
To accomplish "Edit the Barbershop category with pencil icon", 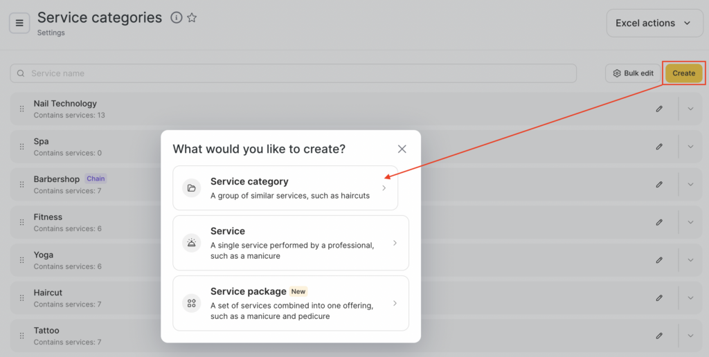I will tap(659, 185).
